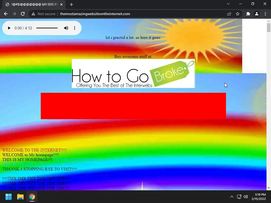Open the clock and date panel

point(259,197)
